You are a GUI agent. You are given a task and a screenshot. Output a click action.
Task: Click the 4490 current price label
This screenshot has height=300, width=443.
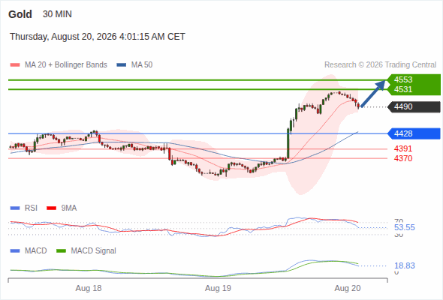coord(414,107)
